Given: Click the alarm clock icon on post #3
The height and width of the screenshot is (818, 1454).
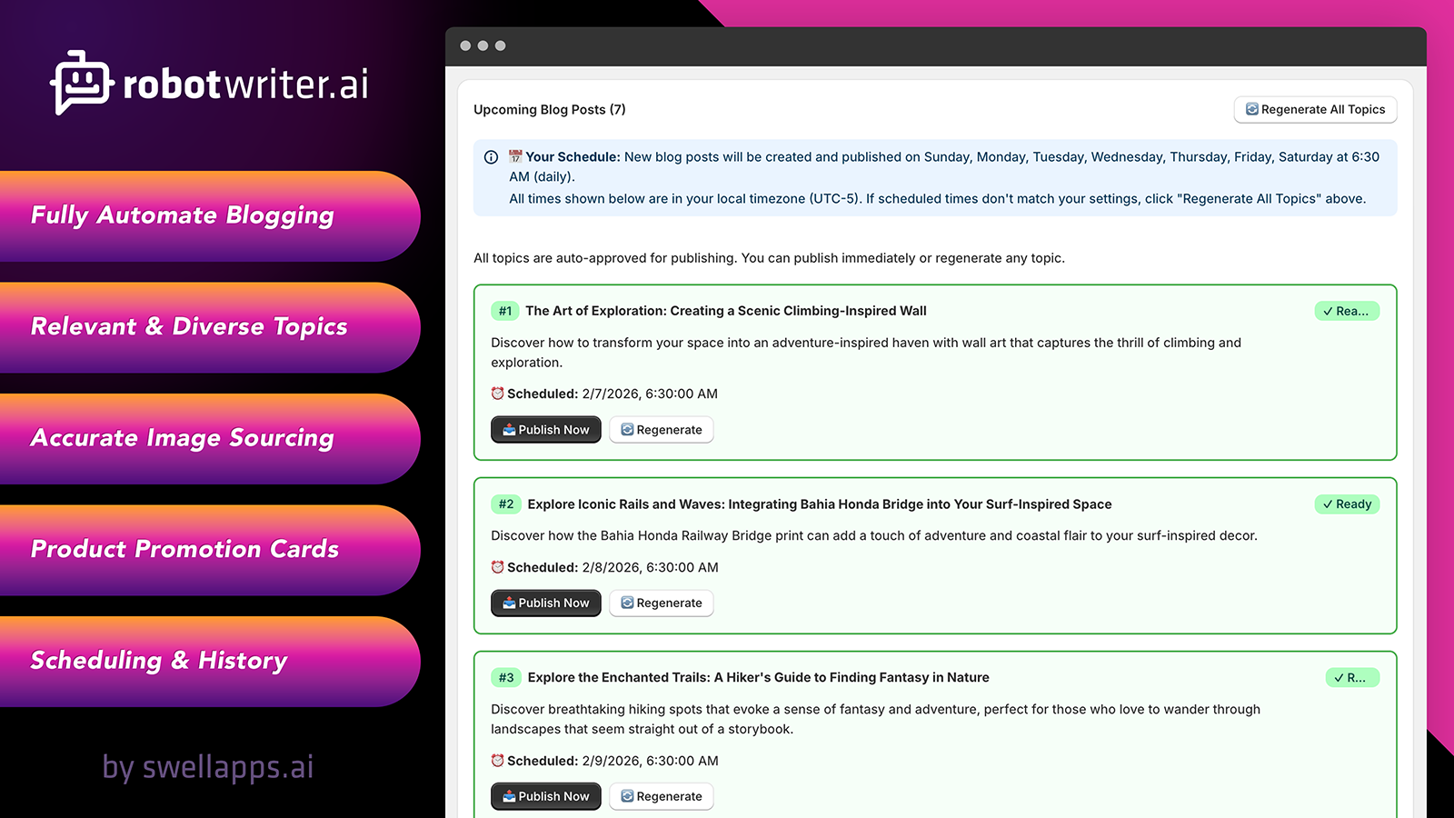Looking at the screenshot, I should coord(496,761).
